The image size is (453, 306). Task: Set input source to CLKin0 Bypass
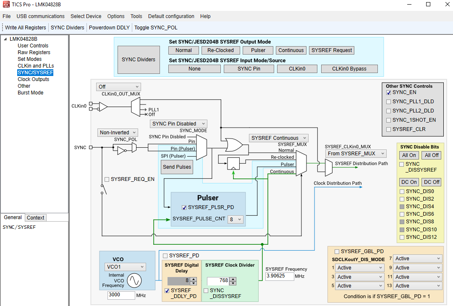(x=349, y=69)
